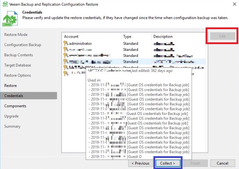The image size is (239, 169).
Task: Go to Configuration Backup step
Action: (x=23, y=45)
